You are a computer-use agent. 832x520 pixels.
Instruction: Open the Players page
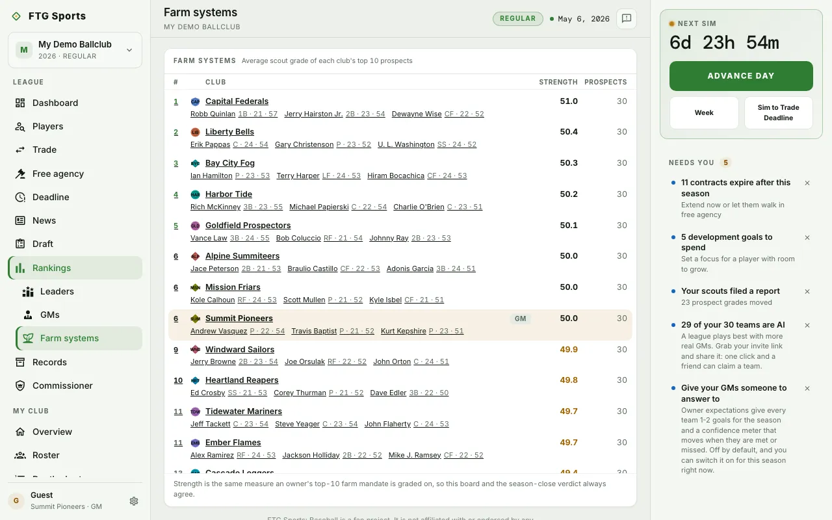click(x=75, y=126)
